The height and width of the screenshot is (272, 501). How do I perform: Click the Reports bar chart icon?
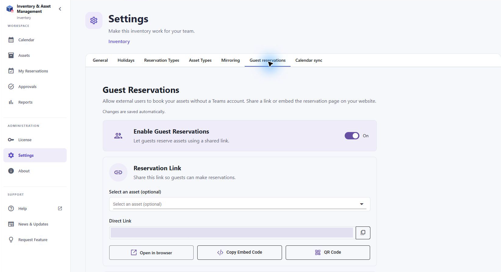(11, 102)
